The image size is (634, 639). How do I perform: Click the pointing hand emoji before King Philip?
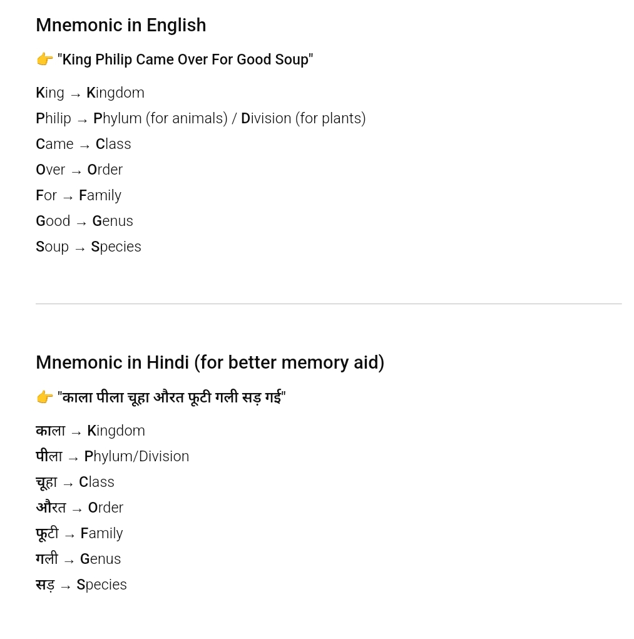coord(44,59)
